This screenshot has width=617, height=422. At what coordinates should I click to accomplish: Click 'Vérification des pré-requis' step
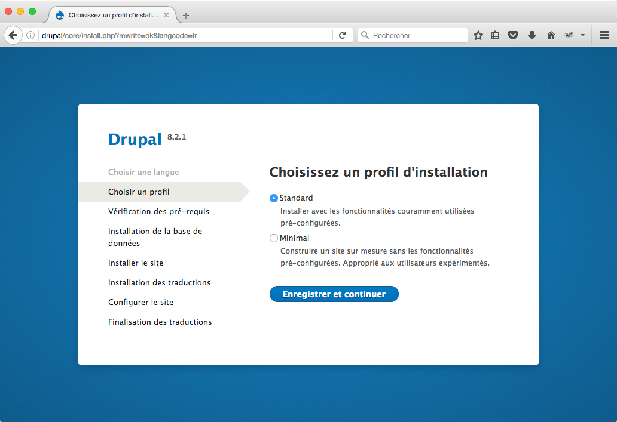(x=158, y=211)
